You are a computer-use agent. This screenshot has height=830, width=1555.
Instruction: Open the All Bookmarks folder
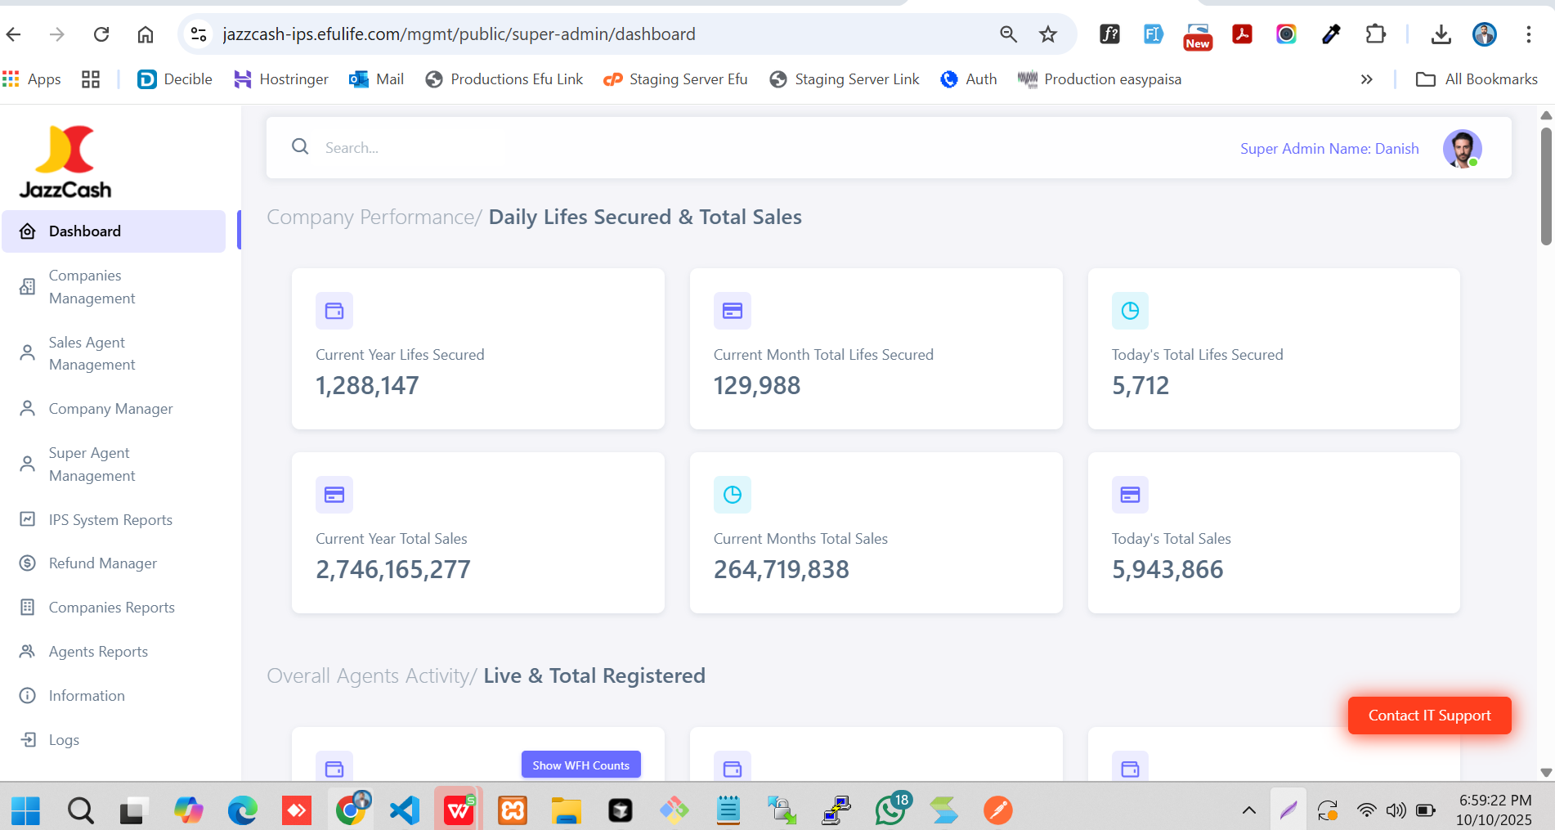tap(1477, 79)
